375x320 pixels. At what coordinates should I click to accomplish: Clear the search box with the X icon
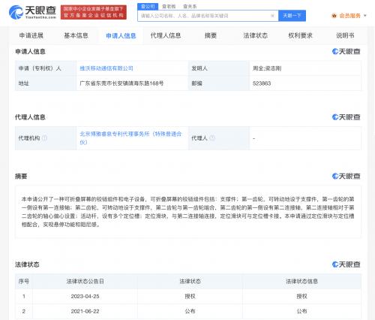click(272, 16)
